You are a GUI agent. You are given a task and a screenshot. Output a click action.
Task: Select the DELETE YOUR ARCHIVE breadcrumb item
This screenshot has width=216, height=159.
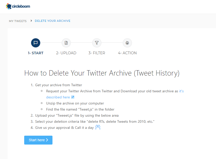tap(52, 21)
